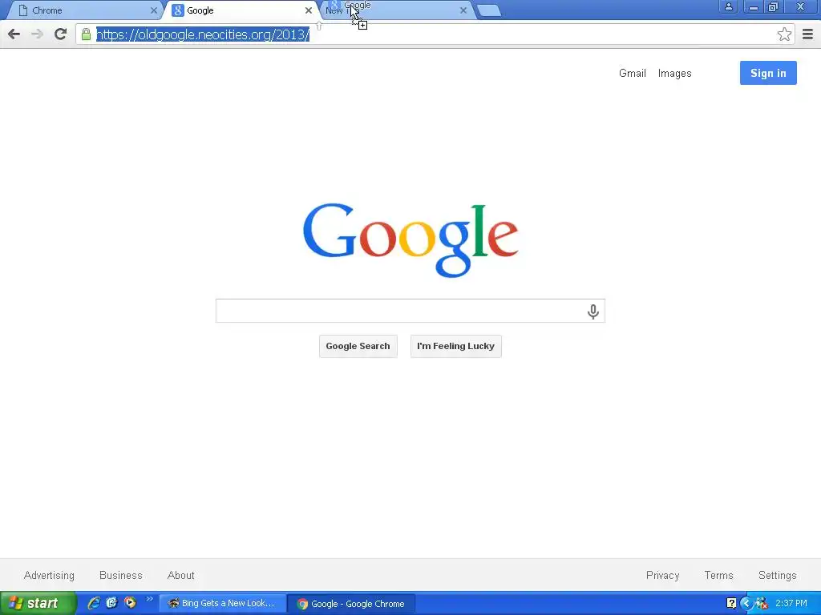Viewport: 821px width, 615px height.
Task: Expand hidden system tray icons arrow
Action: coord(746,604)
